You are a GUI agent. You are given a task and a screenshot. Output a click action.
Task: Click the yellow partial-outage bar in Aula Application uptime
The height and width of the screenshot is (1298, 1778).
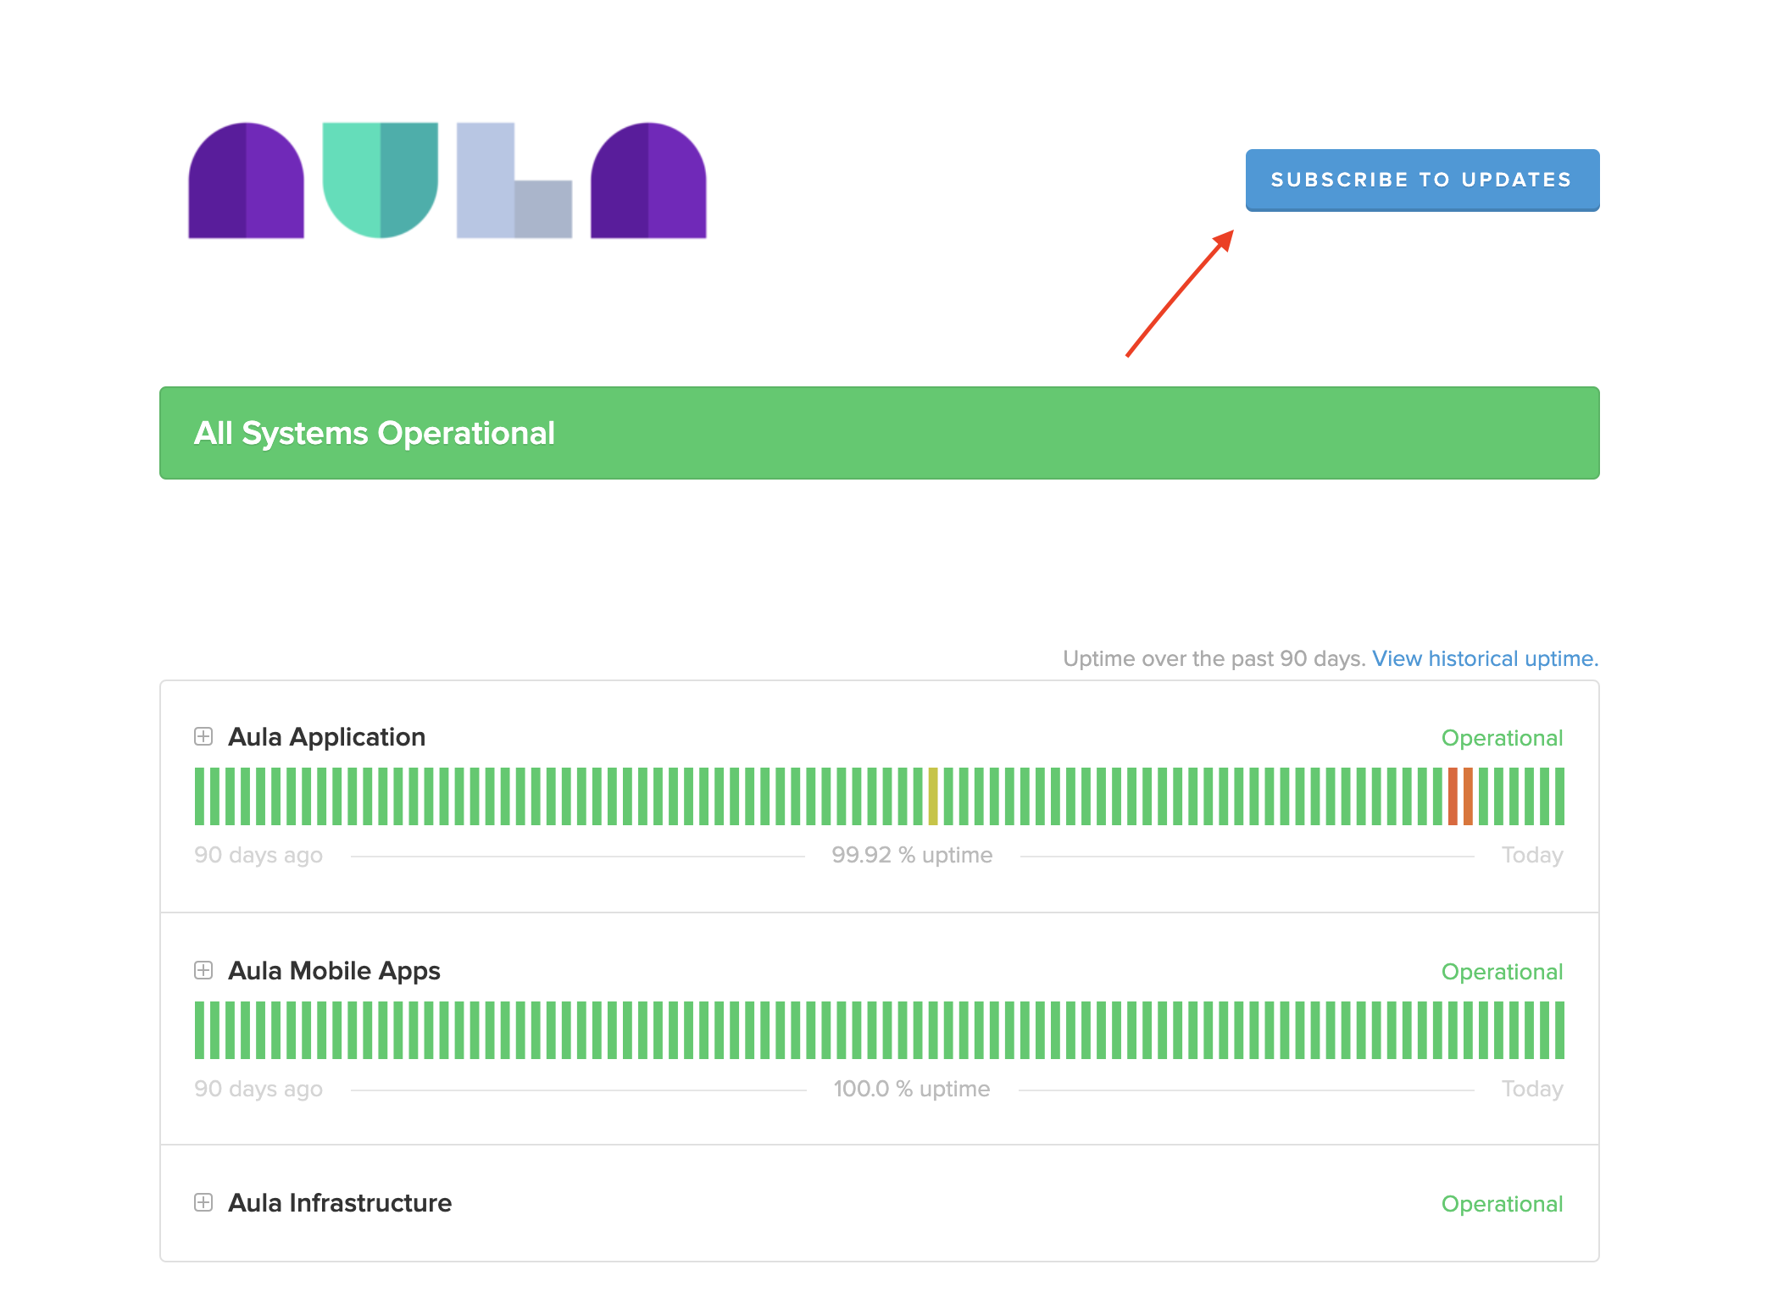(x=933, y=795)
